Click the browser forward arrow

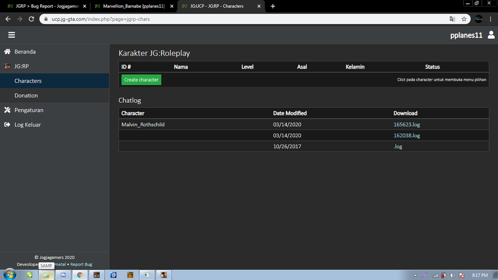[20, 19]
